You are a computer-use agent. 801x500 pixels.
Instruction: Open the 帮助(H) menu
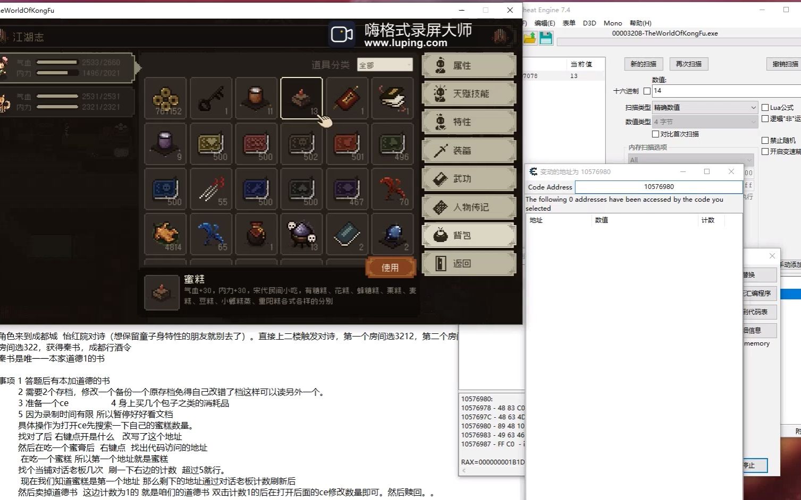(640, 23)
